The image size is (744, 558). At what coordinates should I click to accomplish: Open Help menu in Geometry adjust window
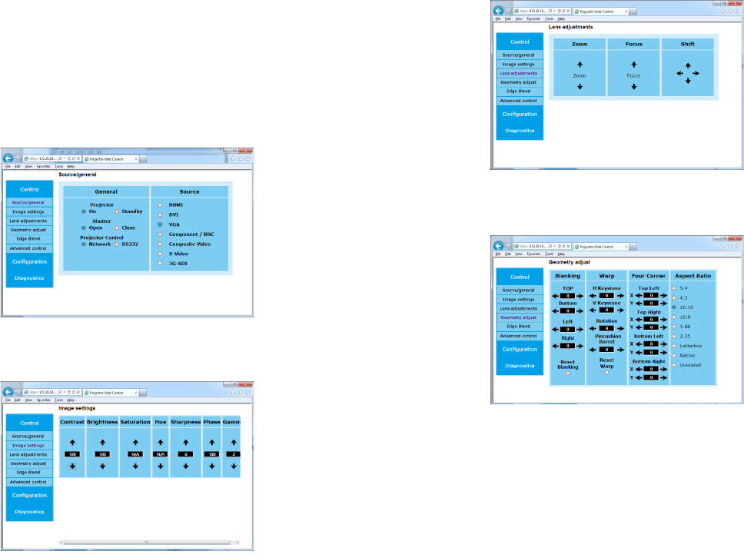pyautogui.click(x=561, y=254)
